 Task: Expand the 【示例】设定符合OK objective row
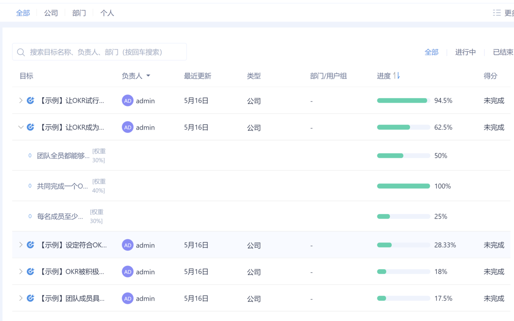pyautogui.click(x=21, y=245)
